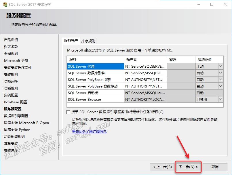Screen dimensions: 232x175
Task: Click 功能选择 step in sidebar
Action: pyautogui.click(x=11, y=81)
